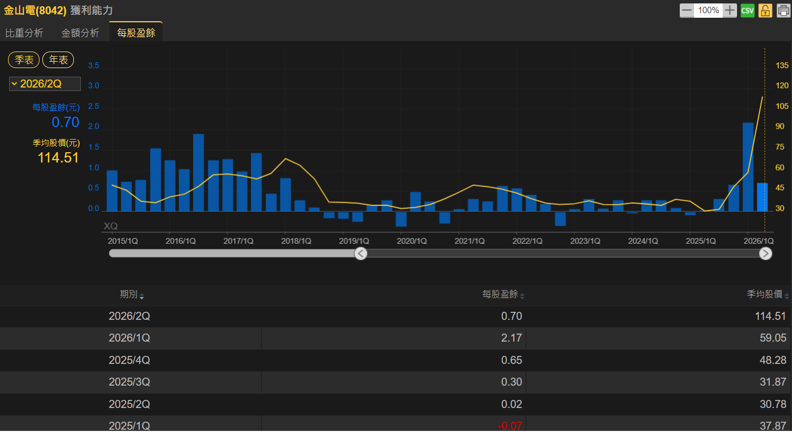Image resolution: width=792 pixels, height=432 pixels.
Task: Click the zoom in plus icon
Action: coord(730,10)
